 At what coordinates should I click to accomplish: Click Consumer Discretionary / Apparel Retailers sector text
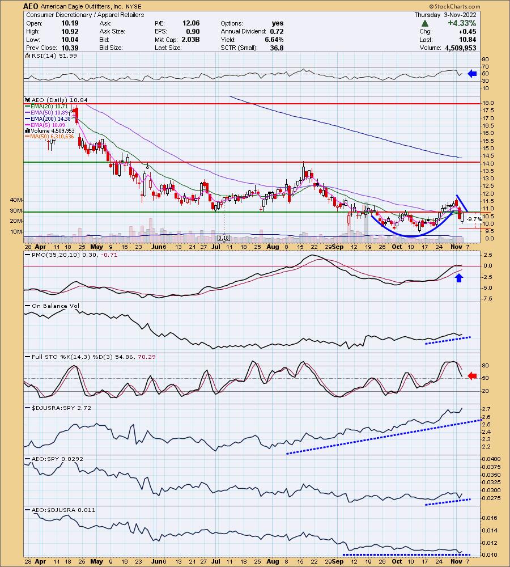(85, 15)
